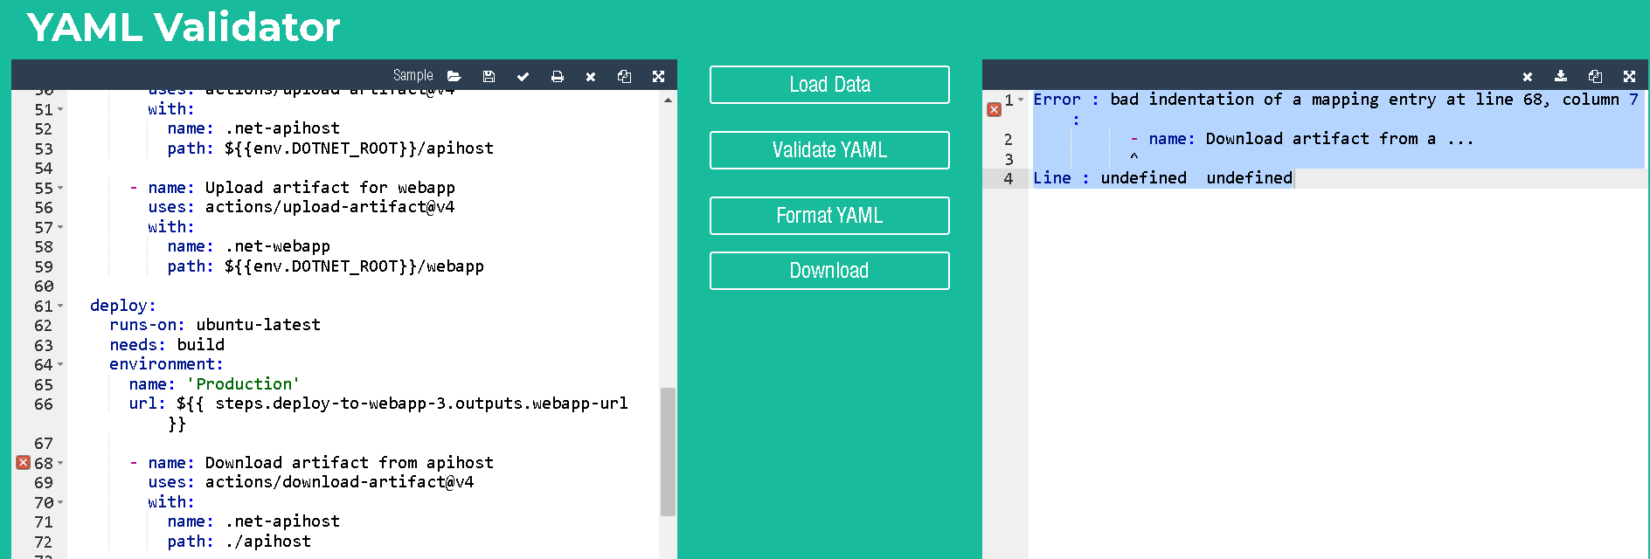Click the Format YAML button
Screen dimensions: 1650x559
click(x=828, y=216)
